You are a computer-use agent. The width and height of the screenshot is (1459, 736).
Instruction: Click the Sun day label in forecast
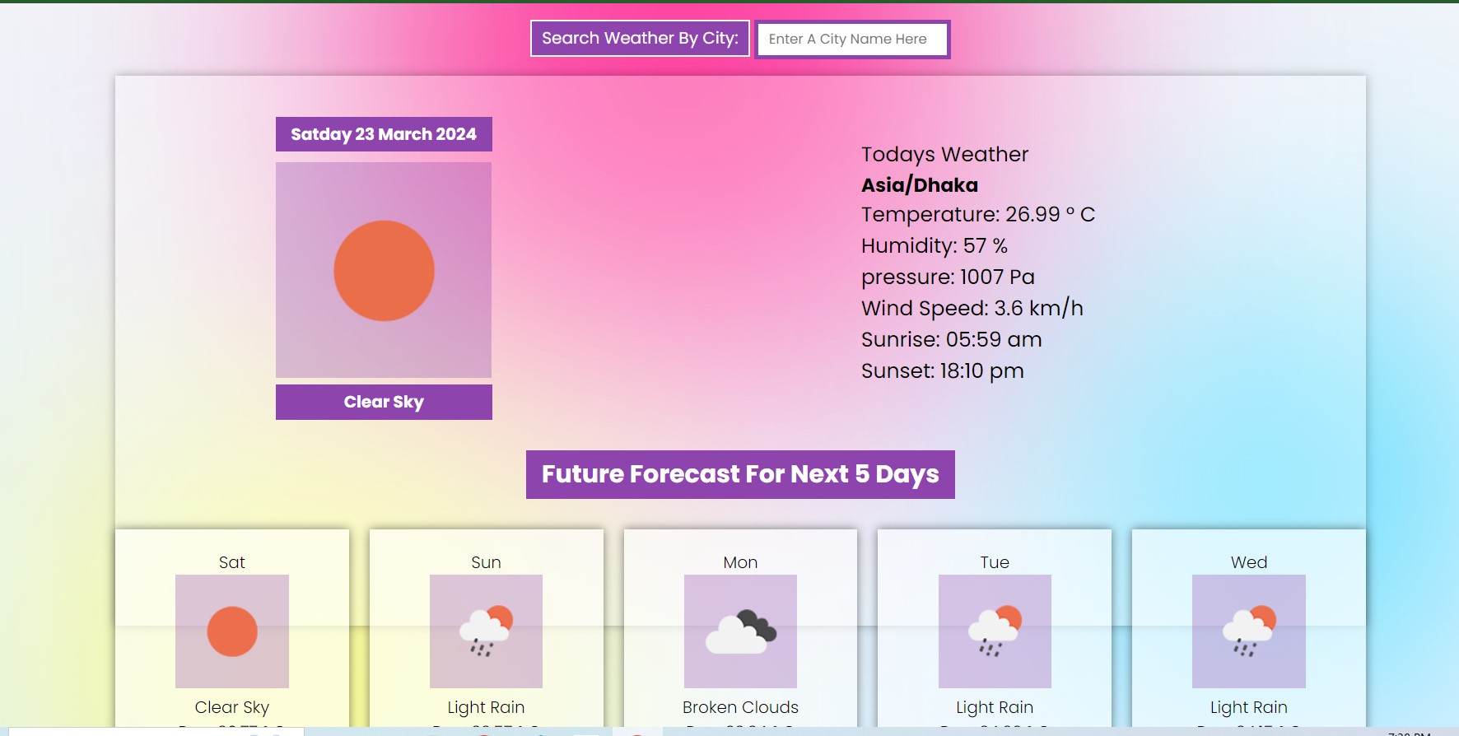(x=486, y=562)
